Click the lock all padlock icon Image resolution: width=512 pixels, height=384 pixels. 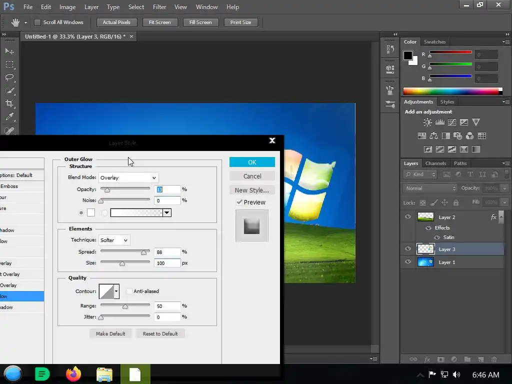pyautogui.click(x=456, y=203)
